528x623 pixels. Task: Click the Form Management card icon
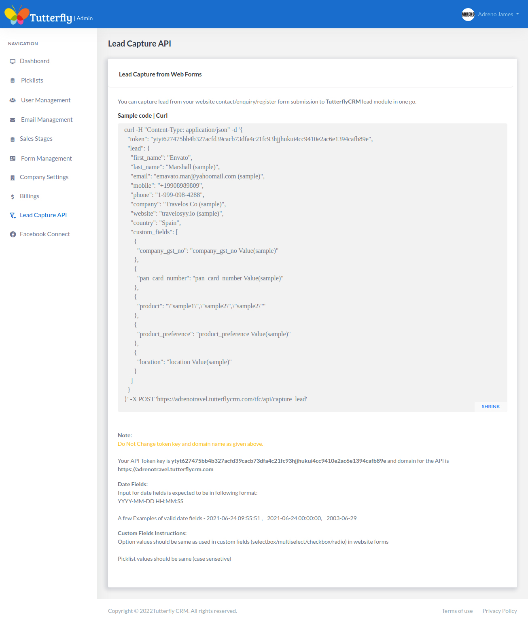click(13, 159)
